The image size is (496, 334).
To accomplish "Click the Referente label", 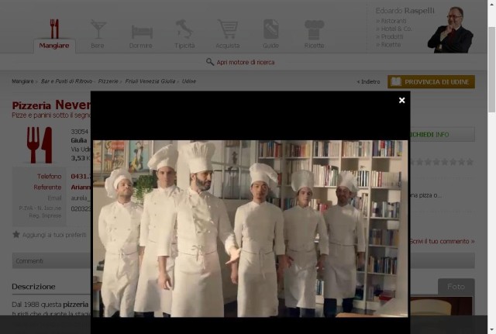I will [x=47, y=188].
